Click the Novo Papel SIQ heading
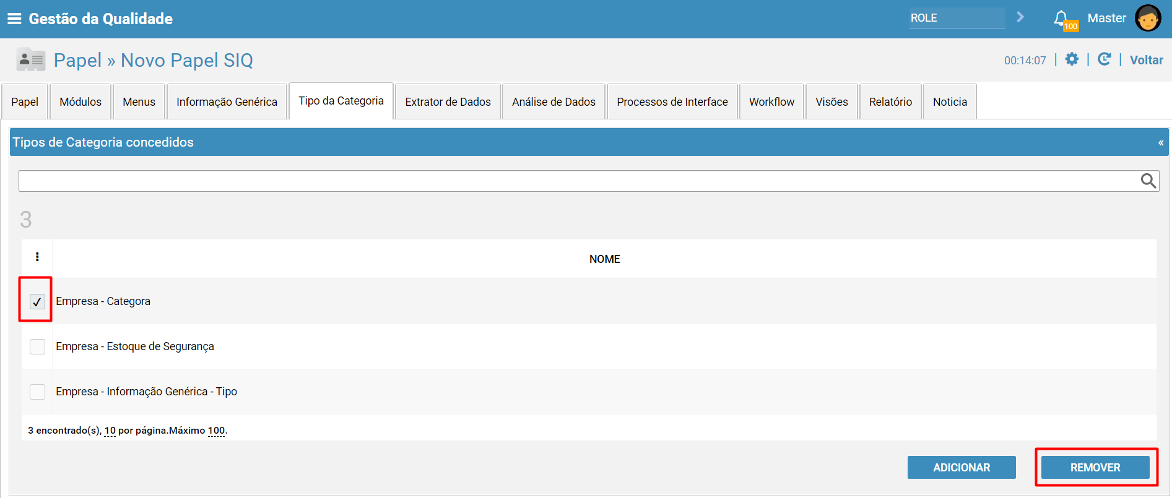The height and width of the screenshot is (498, 1172). click(187, 60)
